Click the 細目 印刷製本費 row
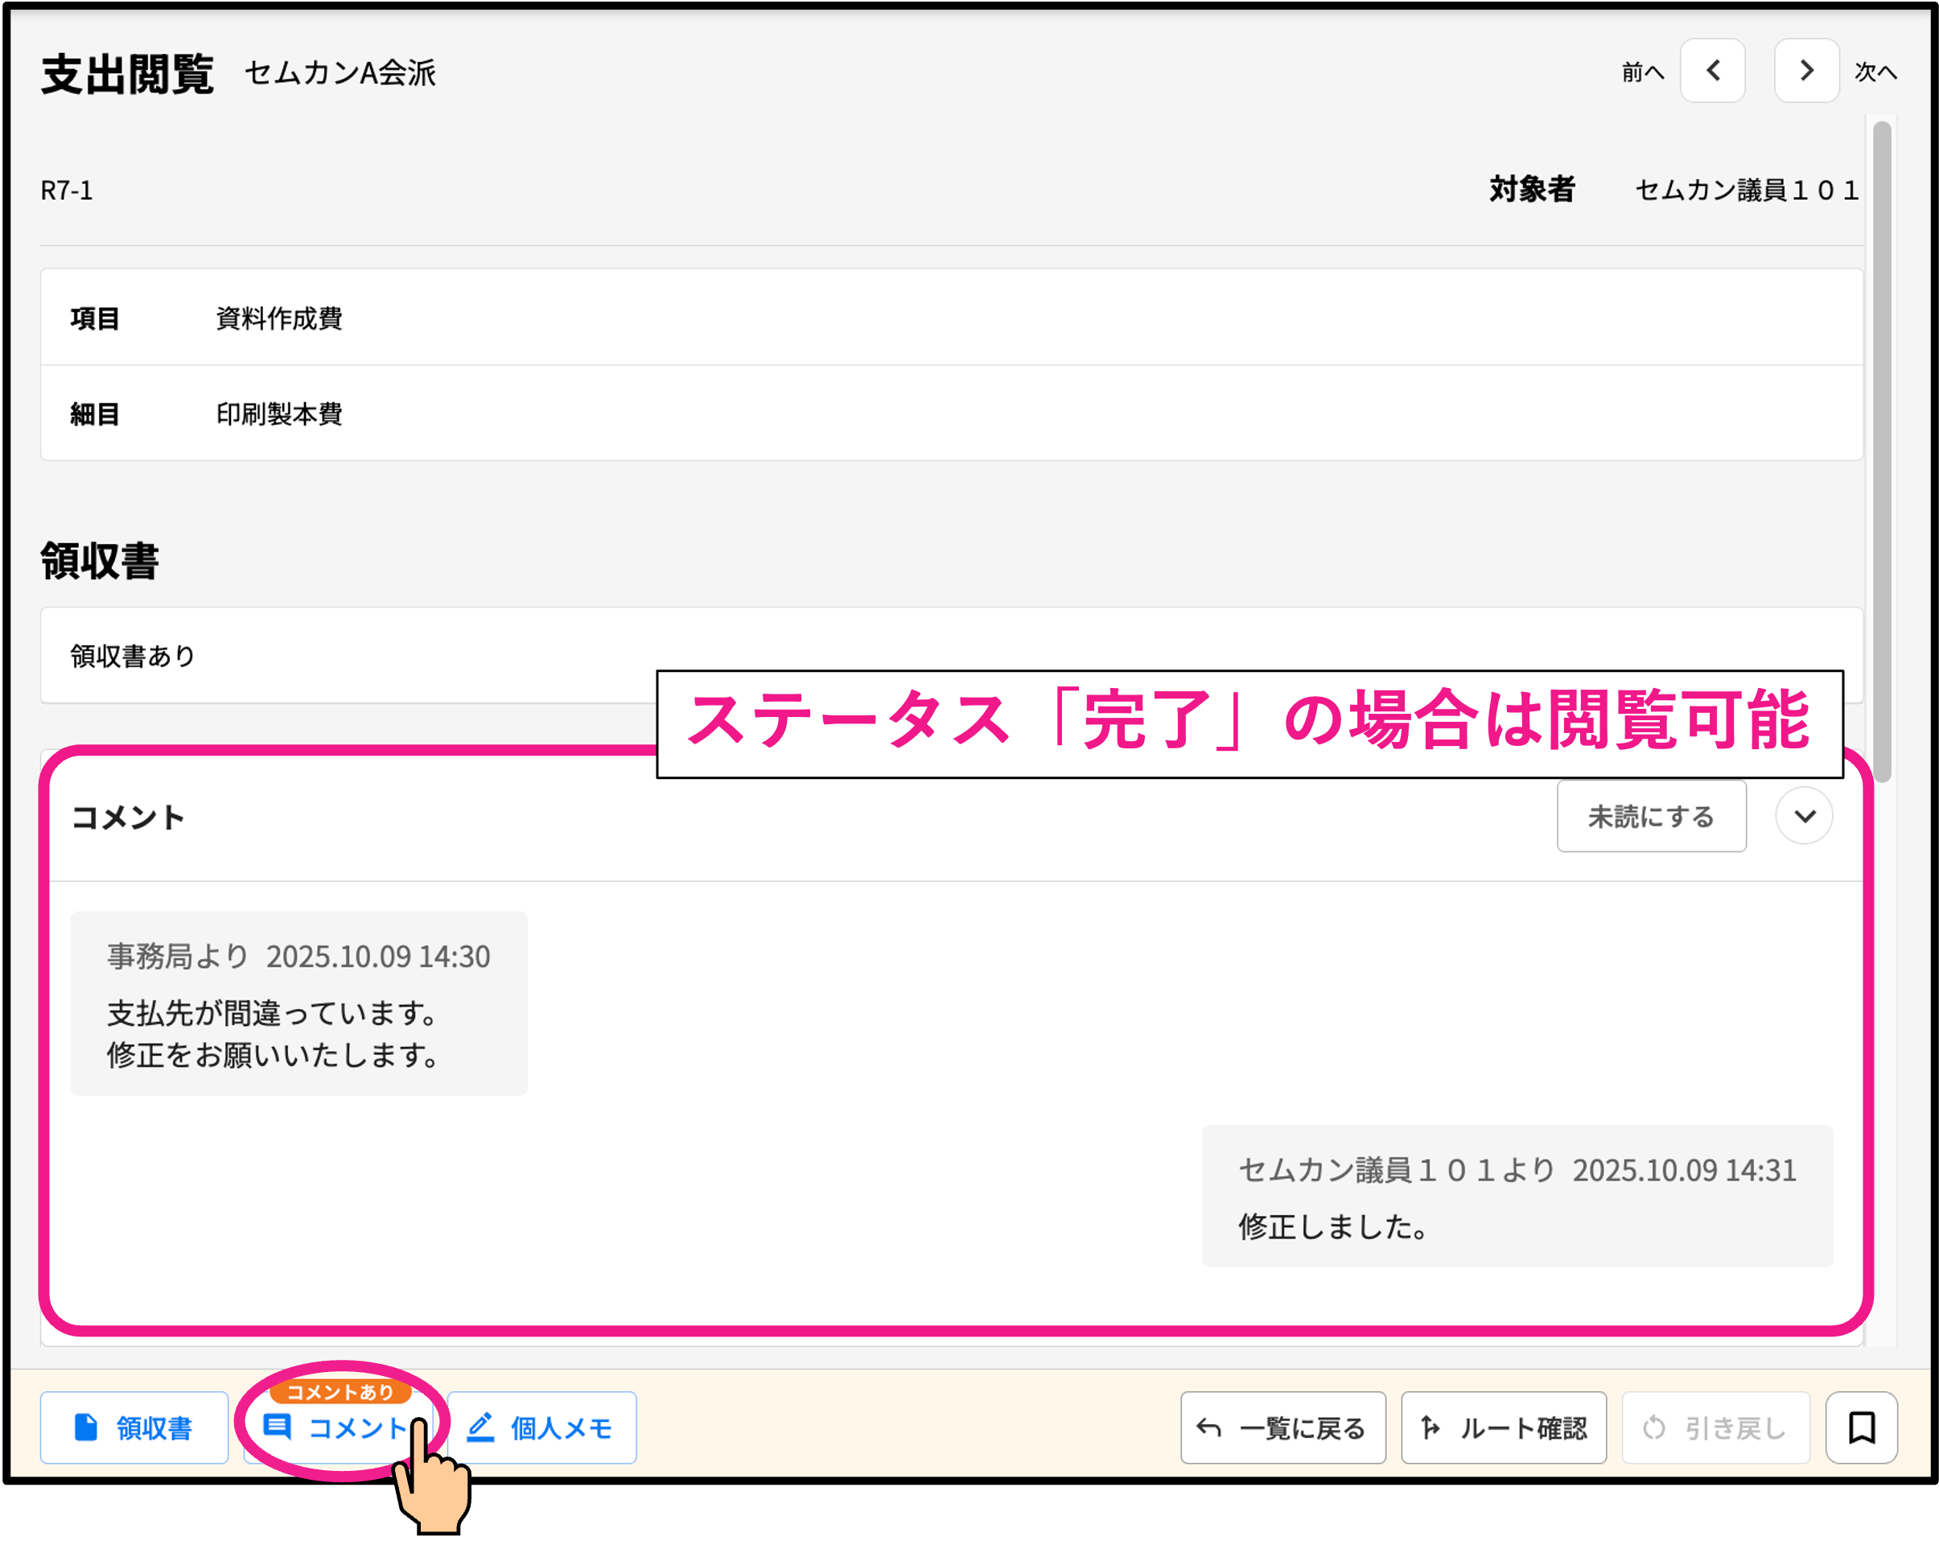 (x=951, y=414)
